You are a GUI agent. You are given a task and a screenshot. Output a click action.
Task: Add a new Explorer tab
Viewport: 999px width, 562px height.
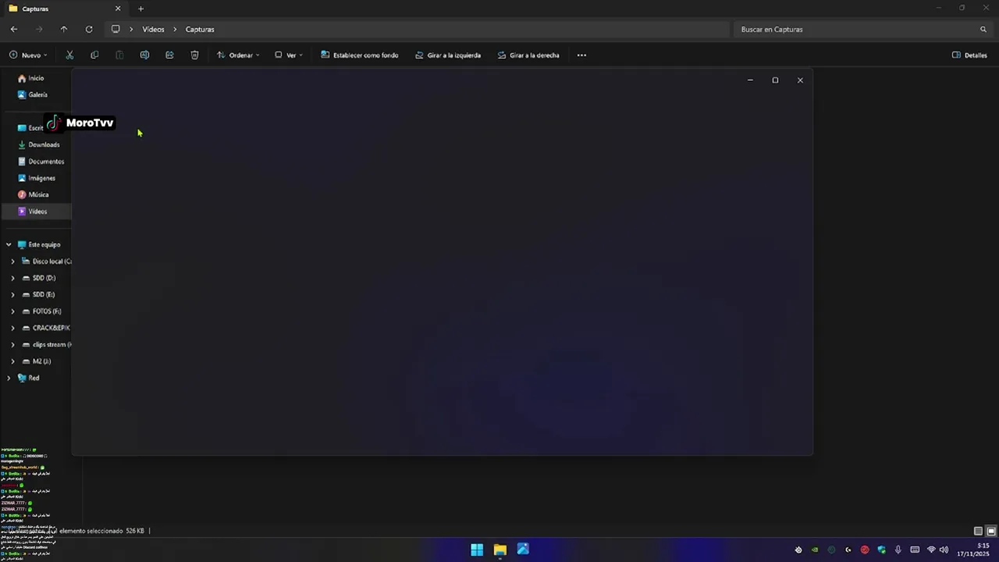pyautogui.click(x=140, y=9)
